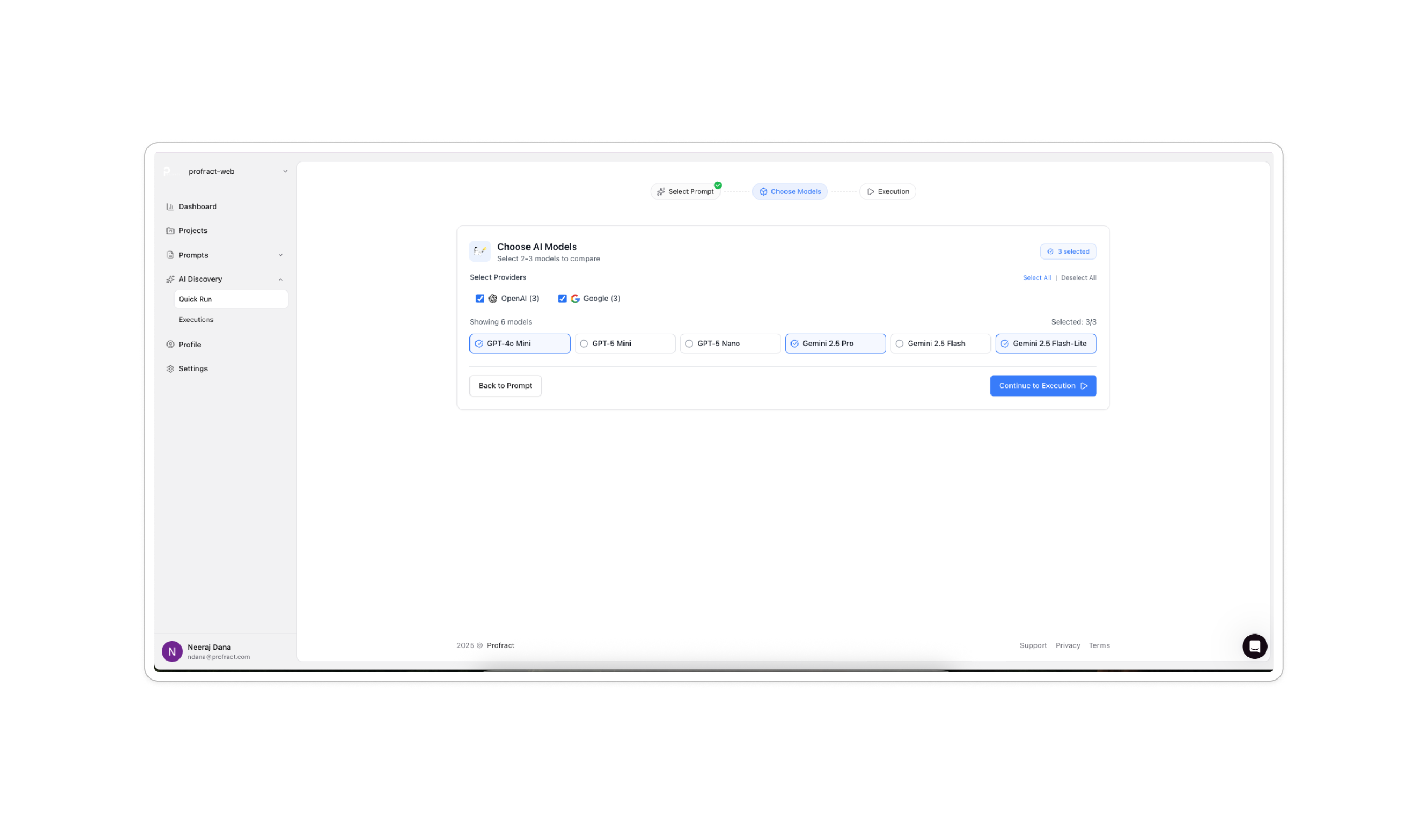The width and height of the screenshot is (1428, 828).
Task: Uncheck the OpenAI provider checkbox
Action: point(480,299)
